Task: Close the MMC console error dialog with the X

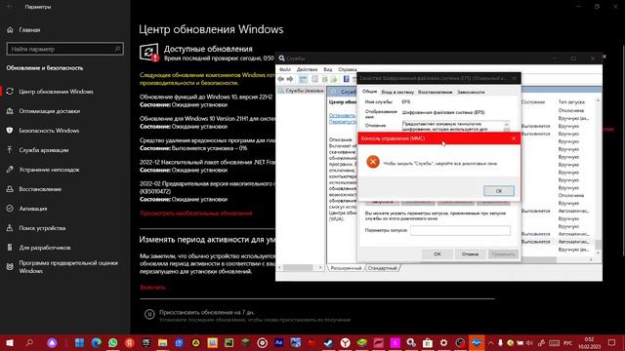Action: [514, 138]
